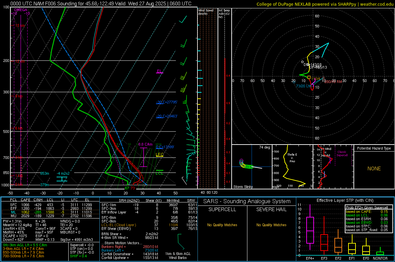This screenshot has height=262, width=395.
Task: Click the SR Wind v. Height plot label
Action: (x=326, y=152)
